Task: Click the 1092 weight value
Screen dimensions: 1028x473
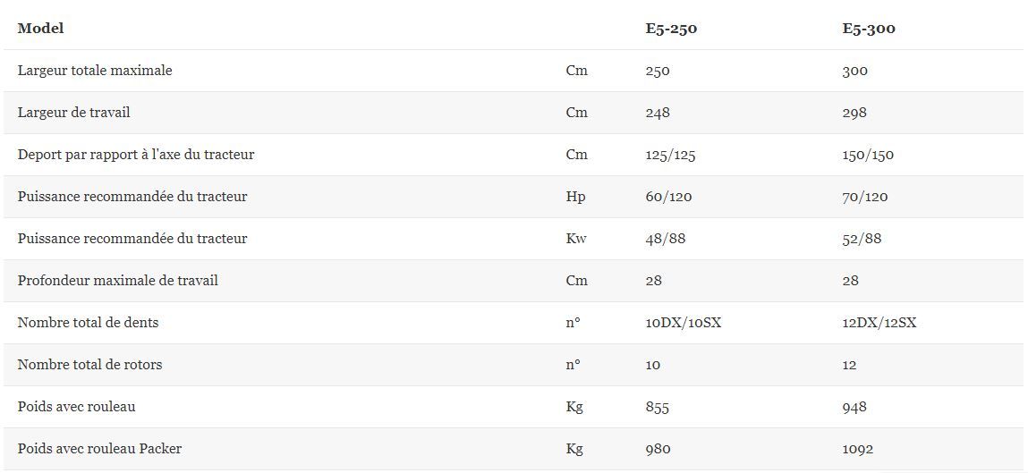Action: click(857, 449)
